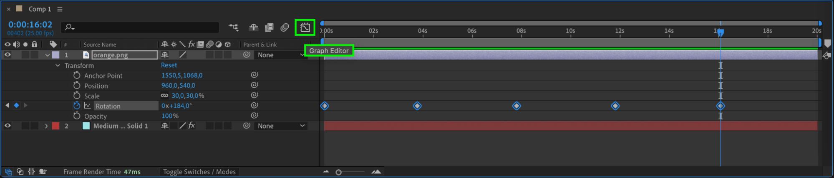Toggle visibility of Medium Solid 1 layer
This screenshot has width=834, height=178.
[x=8, y=126]
